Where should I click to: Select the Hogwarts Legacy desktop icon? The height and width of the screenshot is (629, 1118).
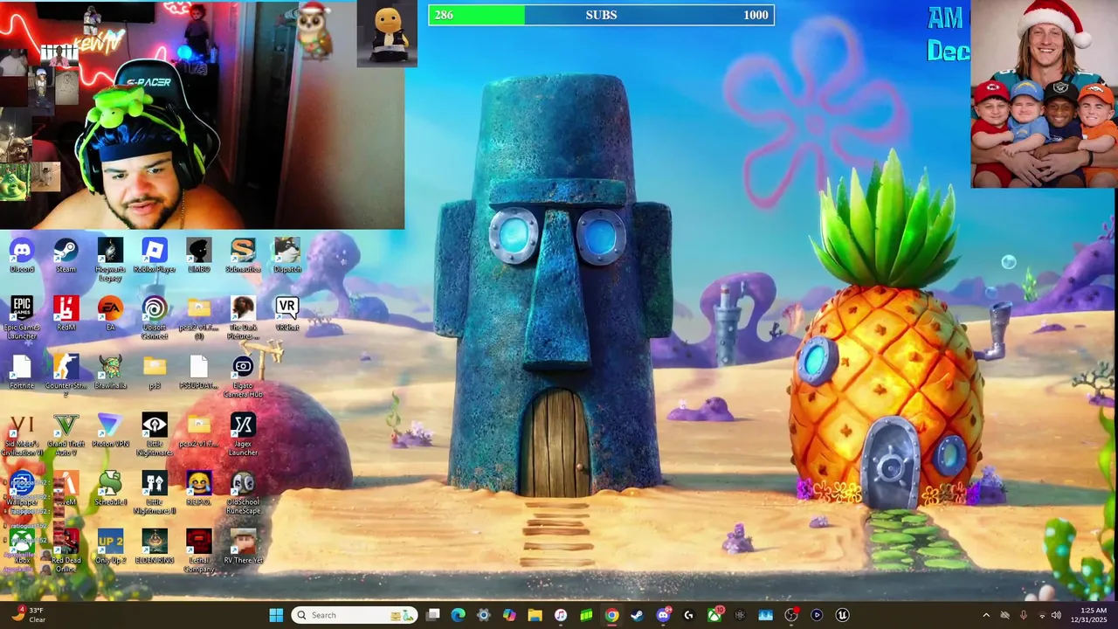pyautogui.click(x=110, y=259)
